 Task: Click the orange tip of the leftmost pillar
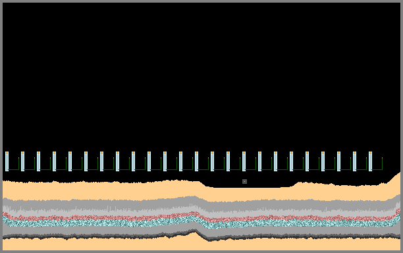click(x=7, y=153)
